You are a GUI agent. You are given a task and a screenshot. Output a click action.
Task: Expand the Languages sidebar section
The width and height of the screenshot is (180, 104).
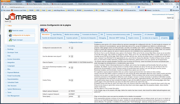click(x=21, y=66)
